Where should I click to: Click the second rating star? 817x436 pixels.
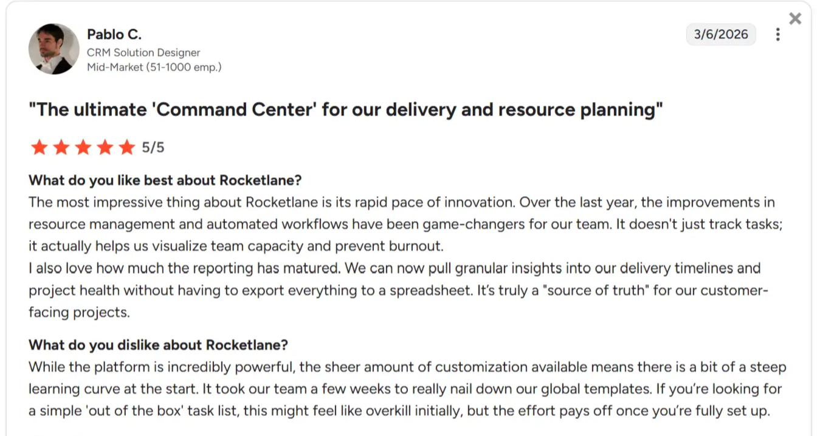[61, 147]
